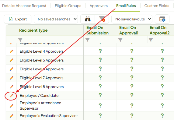Select the Eligible Level 8 Approvers text

pyautogui.click(x=42, y=87)
